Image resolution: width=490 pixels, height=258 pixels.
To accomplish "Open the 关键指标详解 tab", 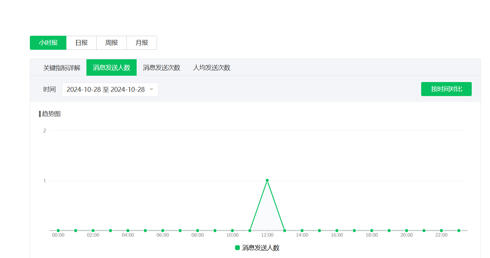I will pos(62,68).
